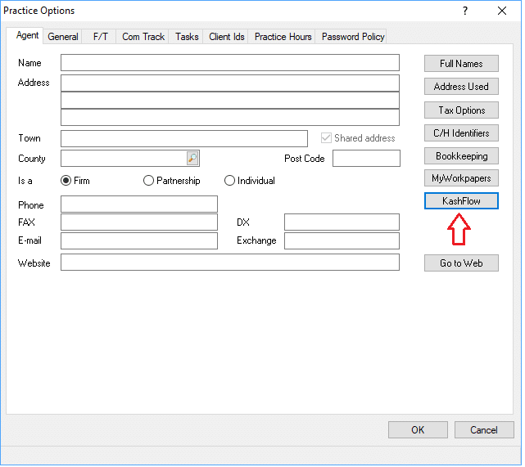Click the County lookup magnifier icon
This screenshot has height=467, width=525.
pos(192,159)
